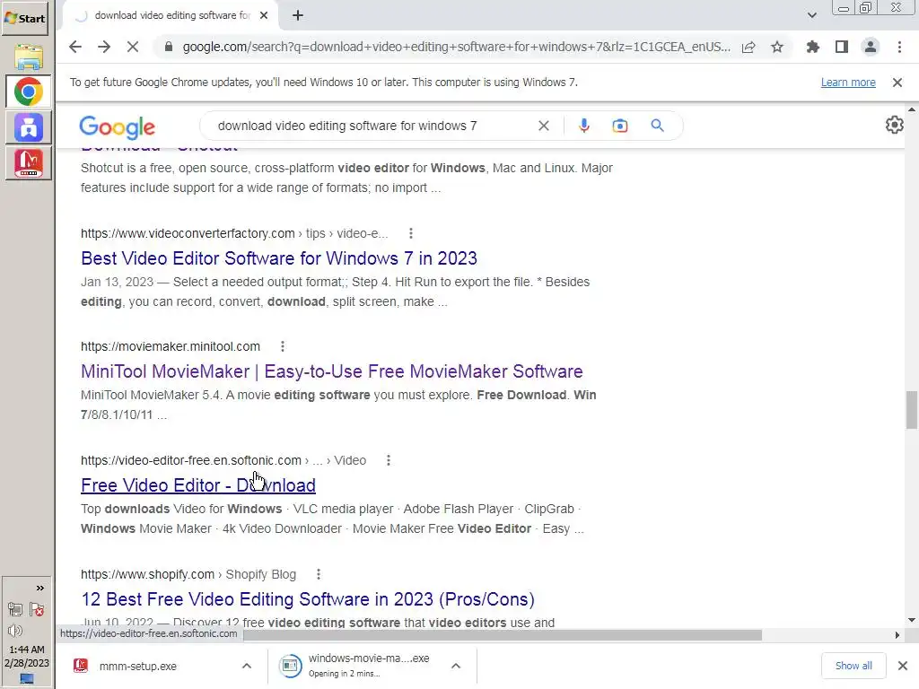
Task: Open the Start menu
Action: pyautogui.click(x=24, y=18)
